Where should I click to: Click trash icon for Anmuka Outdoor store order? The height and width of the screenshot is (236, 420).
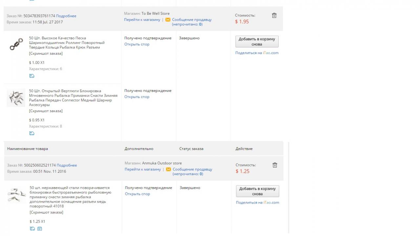[x=275, y=165]
